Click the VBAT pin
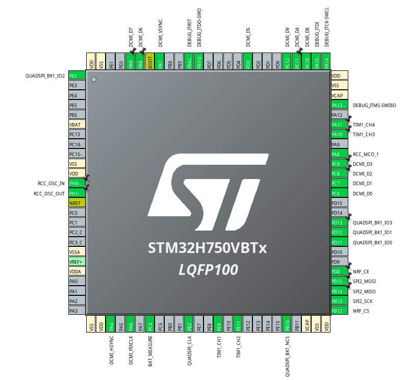Image resolution: width=410 pixels, height=380 pixels. pos(76,124)
